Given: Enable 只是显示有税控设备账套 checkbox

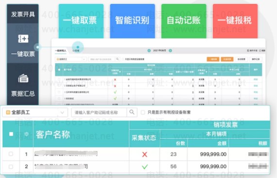Looking at the screenshot, I should tap(143, 112).
